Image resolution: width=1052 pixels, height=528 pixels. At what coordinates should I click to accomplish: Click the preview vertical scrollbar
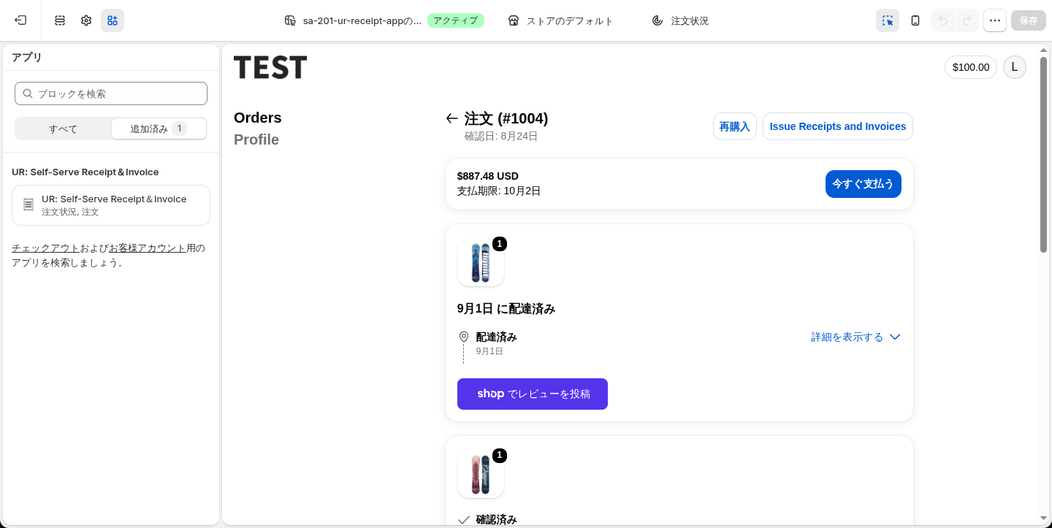pos(1044,155)
